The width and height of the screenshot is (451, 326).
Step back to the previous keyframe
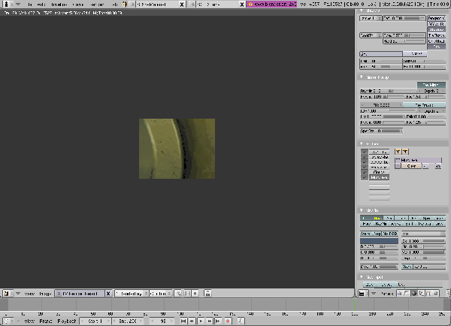[x=192, y=321]
